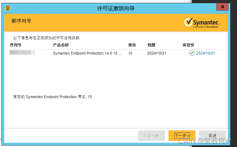The width and height of the screenshot is (237, 147).
Task: Click the 有效性 column header
Action: point(188,45)
